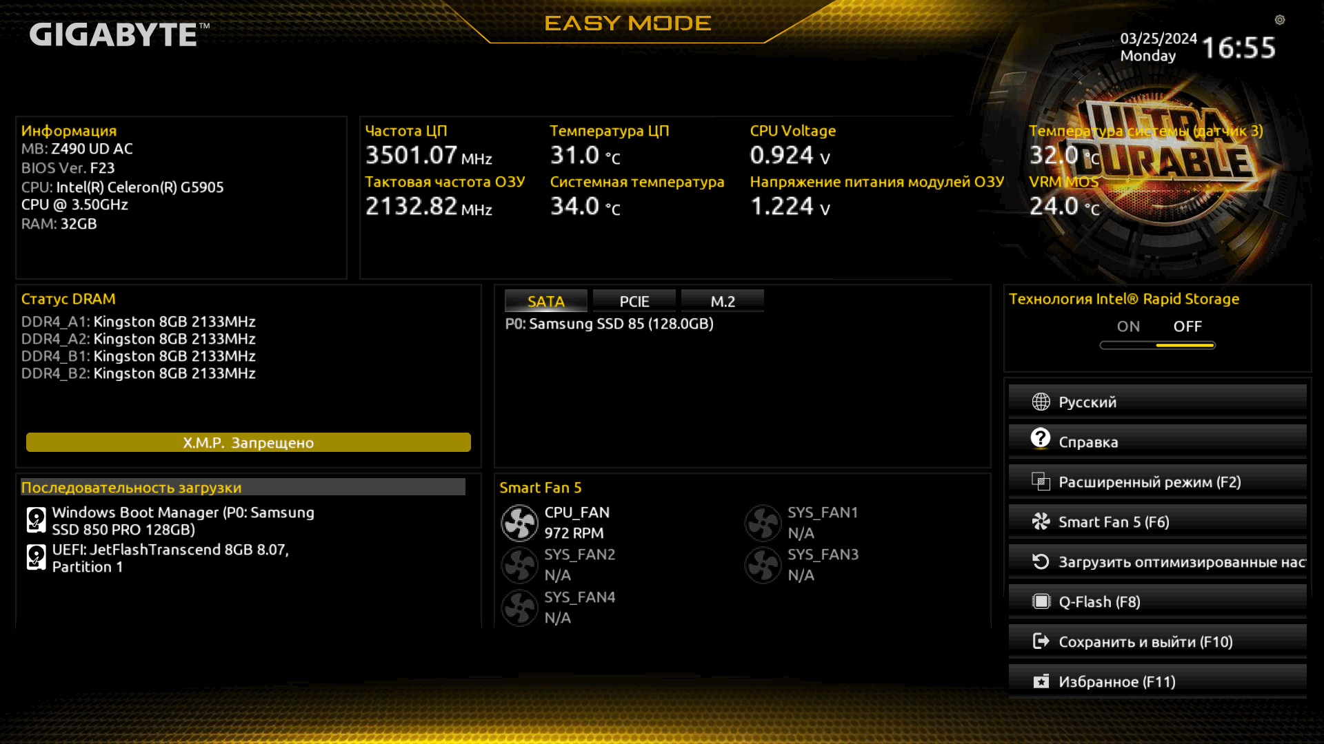1324x744 pixels.
Task: Click the DDR4_B1 Kingston memory row
Action: (138, 356)
